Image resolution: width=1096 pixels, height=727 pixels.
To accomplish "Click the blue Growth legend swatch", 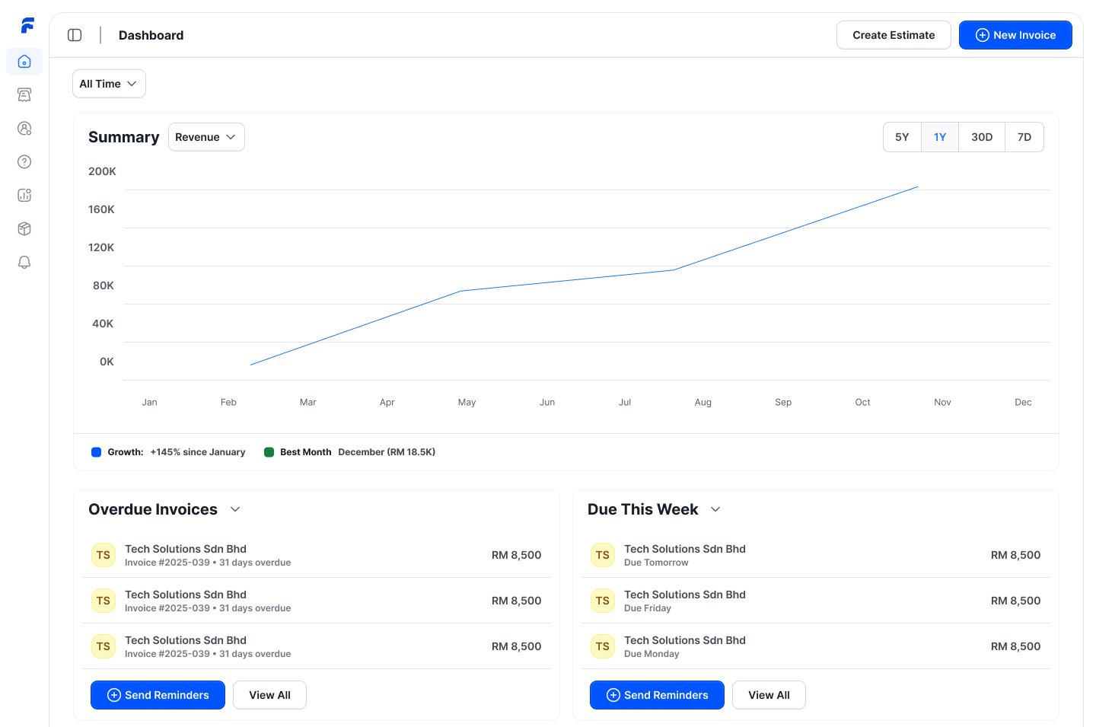I will (96, 452).
